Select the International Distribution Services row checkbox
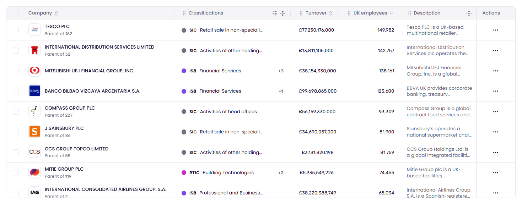This screenshot has height=204, width=522. tap(16, 50)
